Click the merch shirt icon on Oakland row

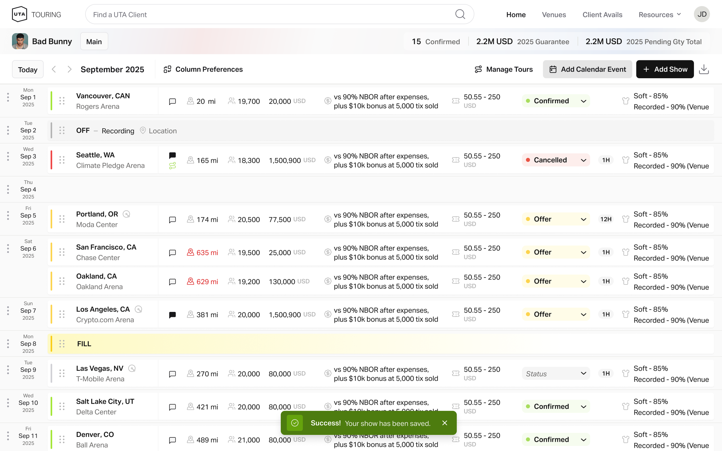tap(626, 281)
